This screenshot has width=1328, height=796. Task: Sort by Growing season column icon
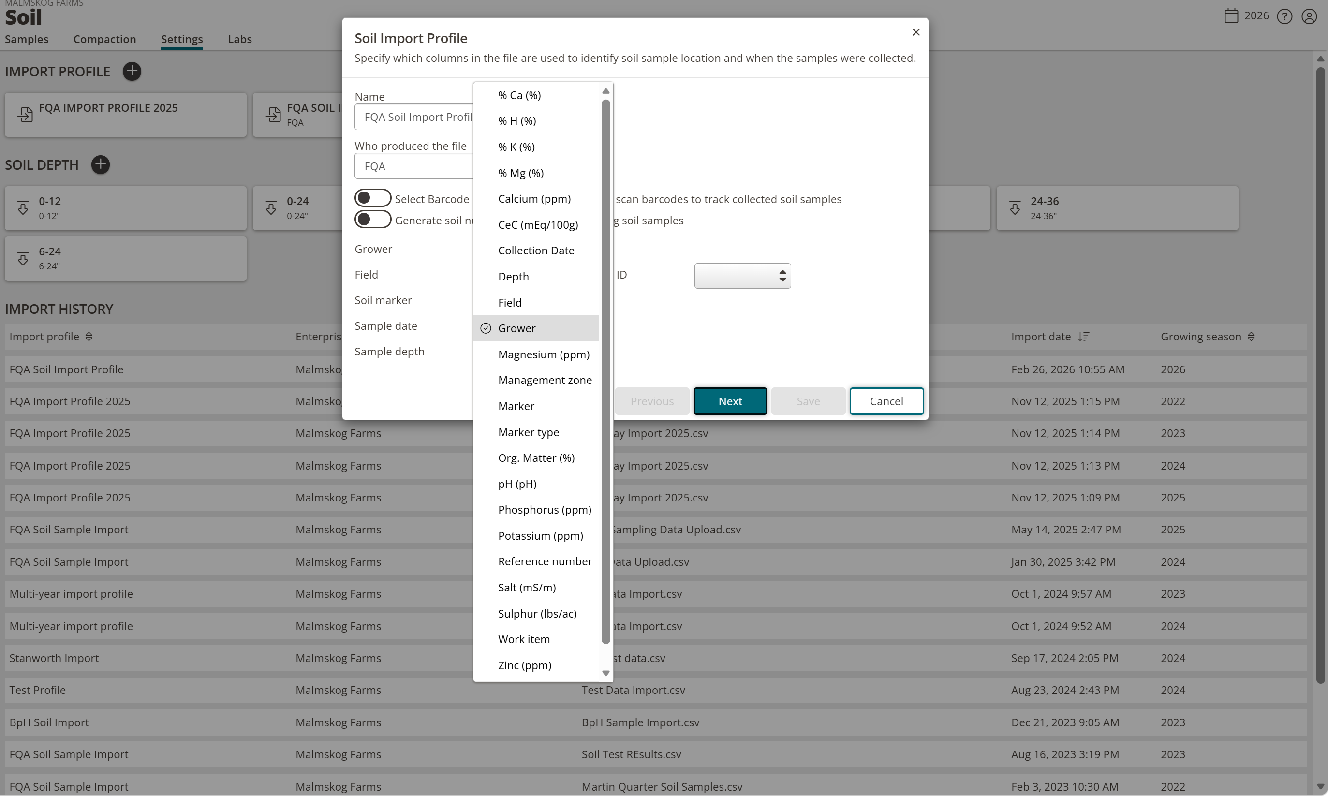pos(1251,336)
